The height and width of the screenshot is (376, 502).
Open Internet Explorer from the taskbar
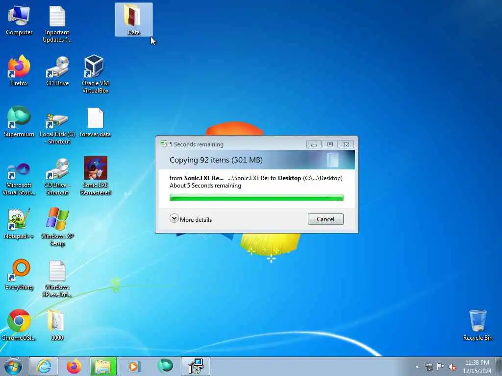pos(44,366)
